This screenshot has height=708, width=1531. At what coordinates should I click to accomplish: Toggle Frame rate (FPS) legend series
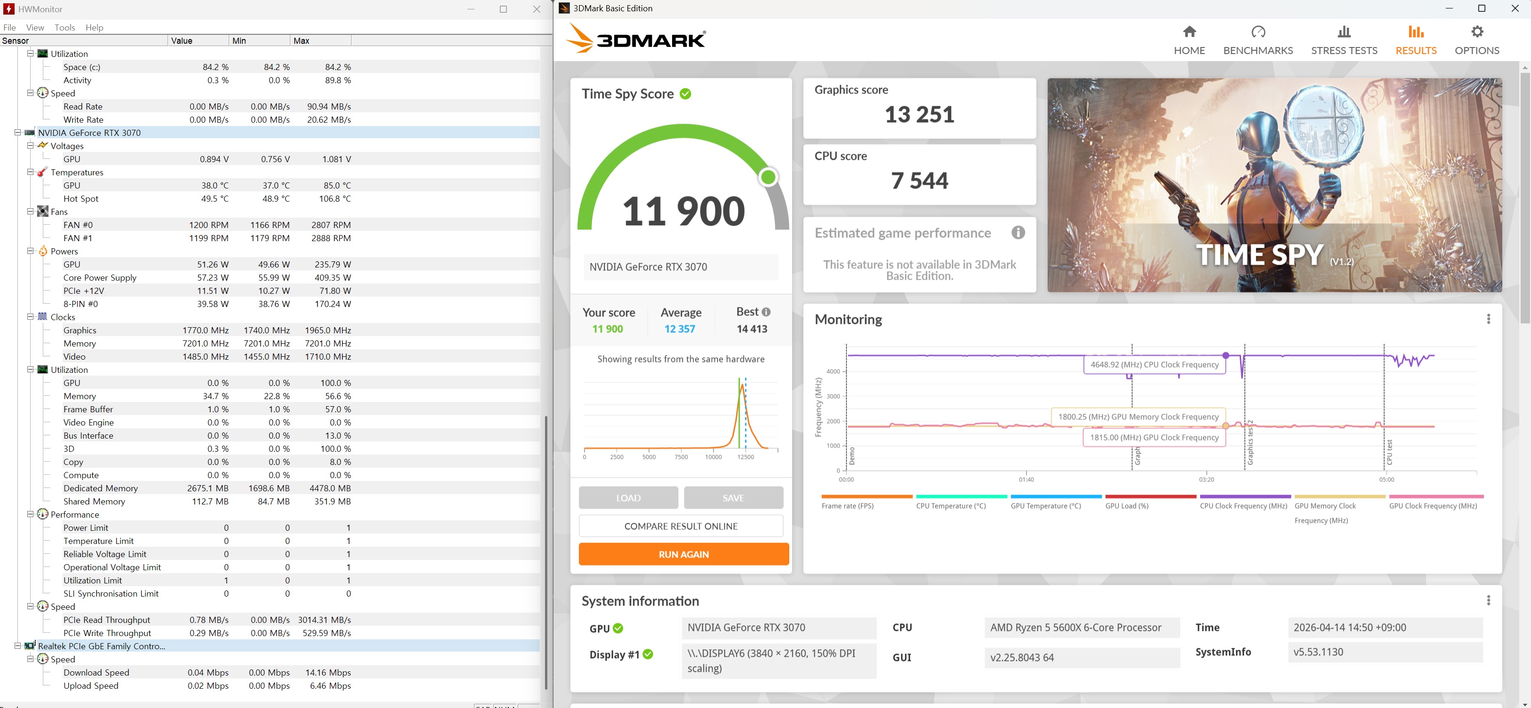click(x=866, y=502)
